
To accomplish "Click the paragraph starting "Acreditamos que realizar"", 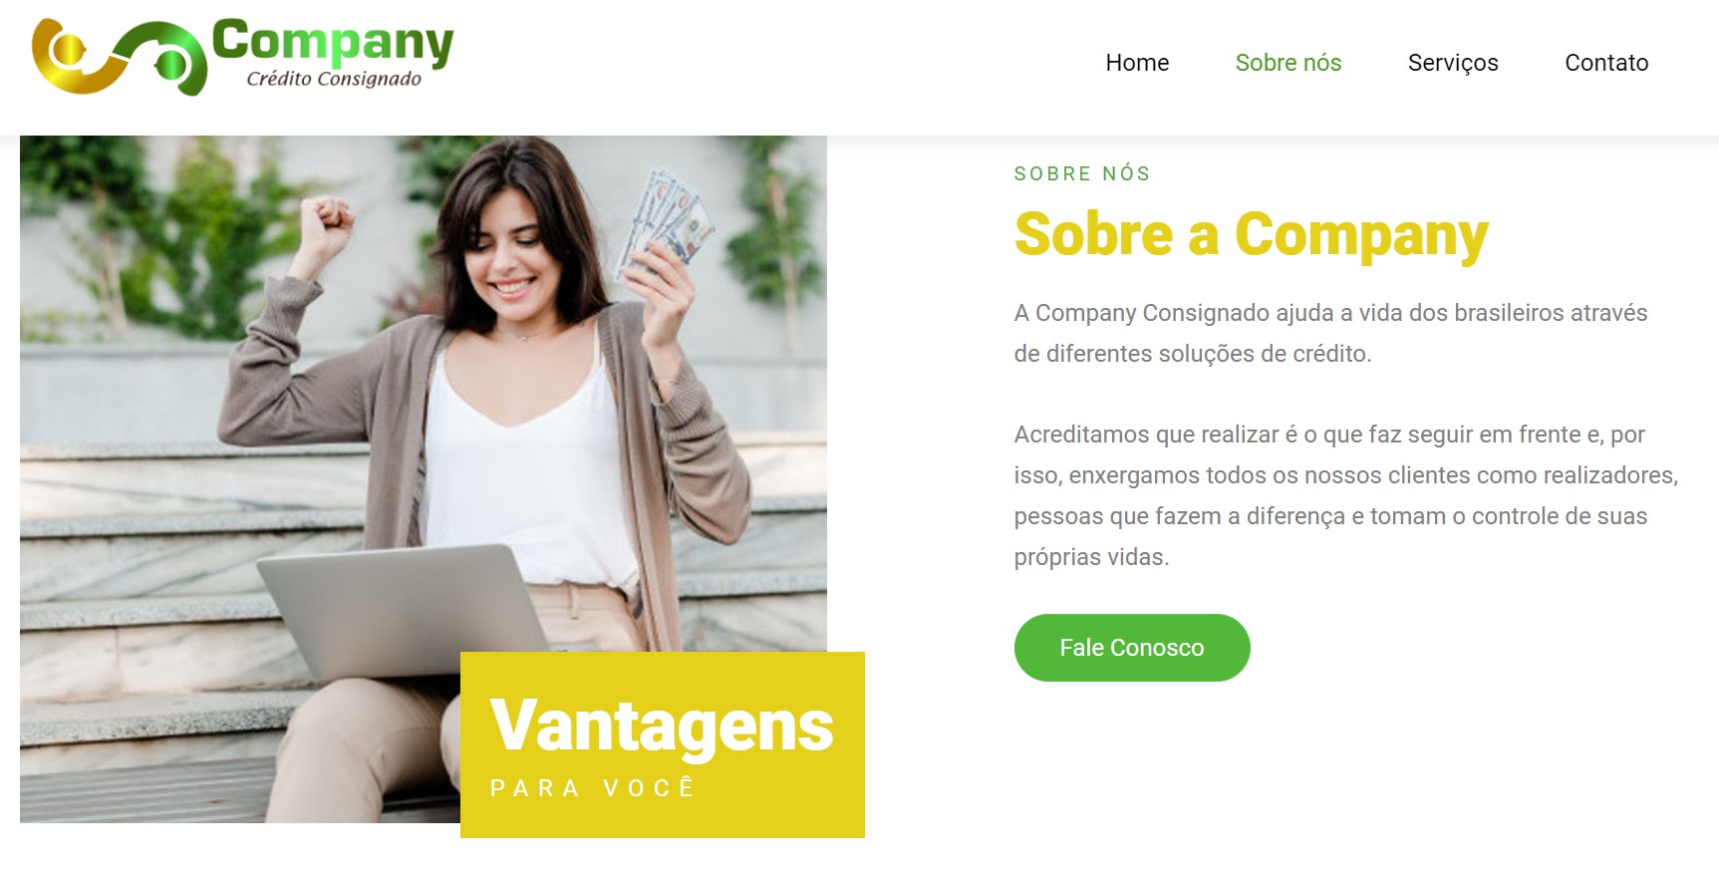I will pyautogui.click(x=1346, y=495).
